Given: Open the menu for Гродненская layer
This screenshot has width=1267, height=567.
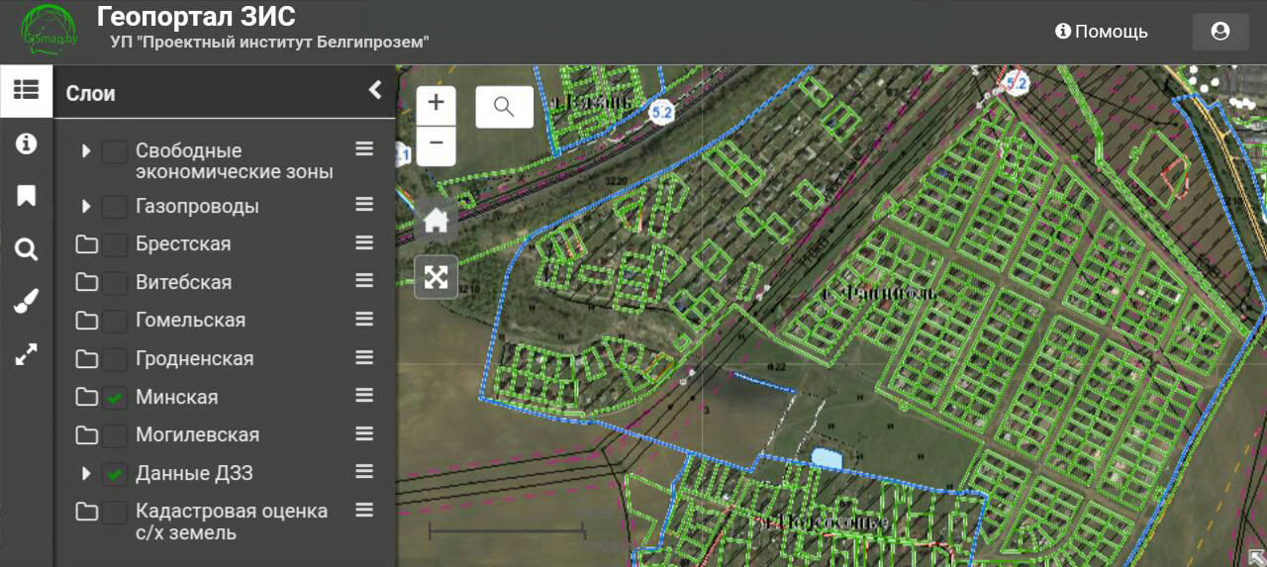Looking at the screenshot, I should pos(364,357).
